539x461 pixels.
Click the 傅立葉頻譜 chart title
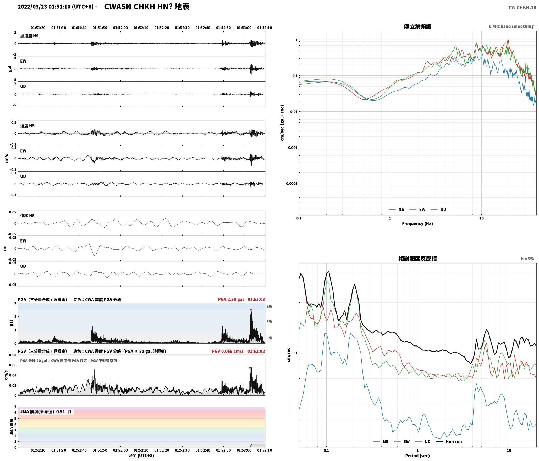tap(417, 26)
